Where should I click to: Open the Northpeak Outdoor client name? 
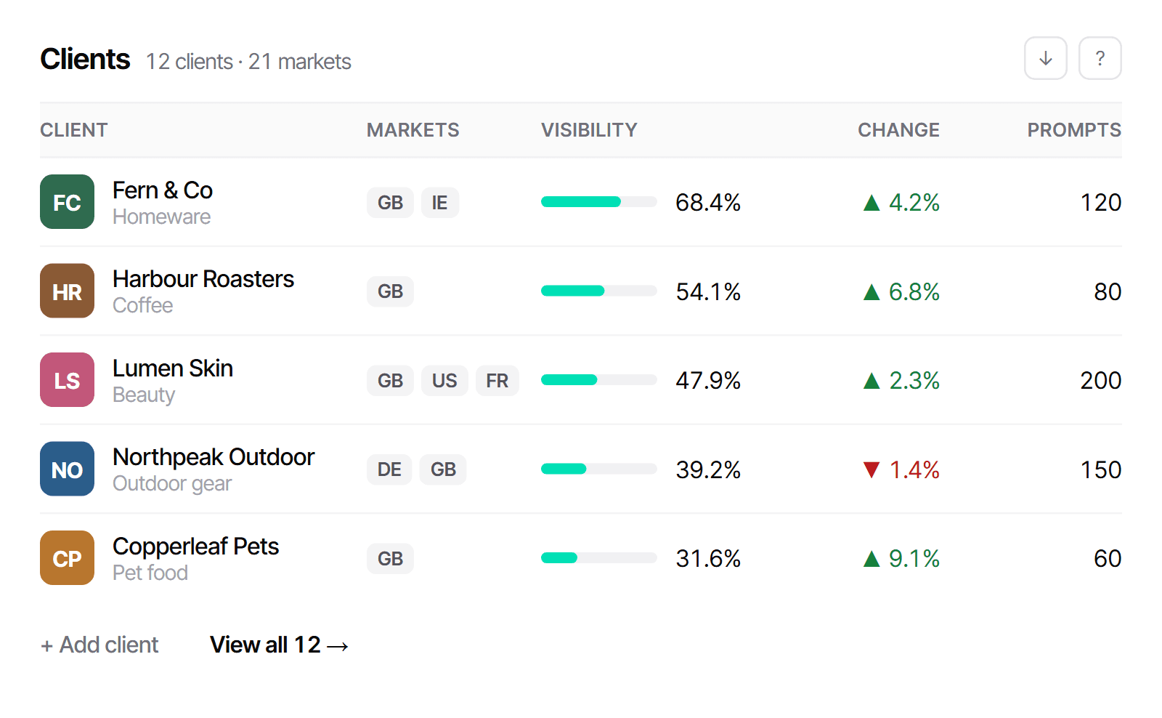214,457
